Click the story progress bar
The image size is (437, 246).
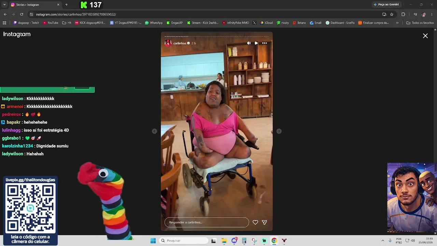(x=217, y=36)
